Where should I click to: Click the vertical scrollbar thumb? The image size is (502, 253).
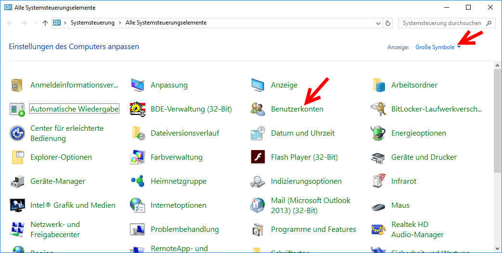click(498, 120)
